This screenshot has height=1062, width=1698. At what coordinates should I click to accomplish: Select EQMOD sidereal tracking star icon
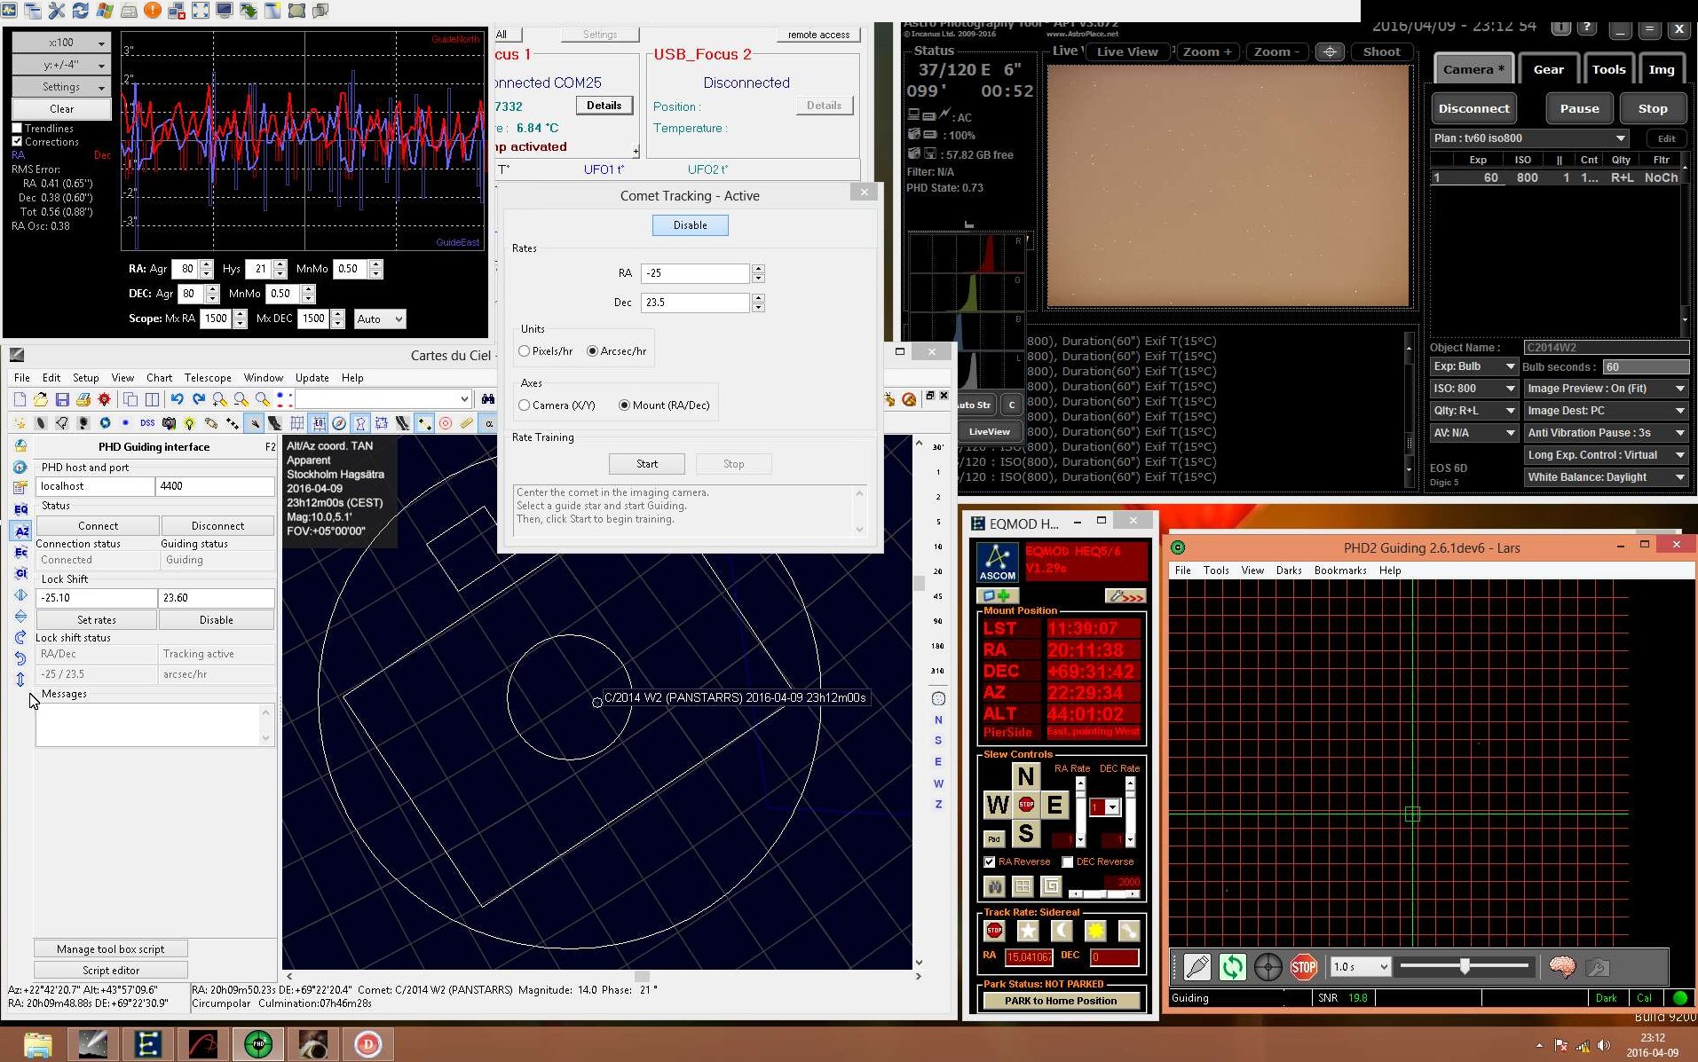1028,931
